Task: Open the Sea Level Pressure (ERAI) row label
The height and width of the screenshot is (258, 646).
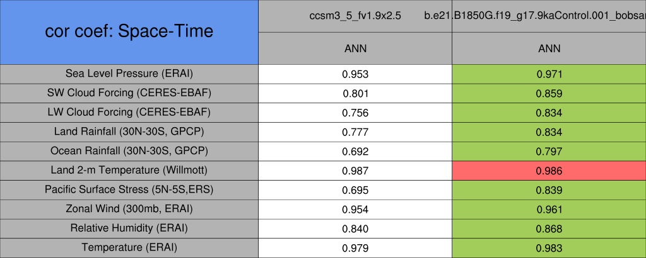Action: coord(129,74)
